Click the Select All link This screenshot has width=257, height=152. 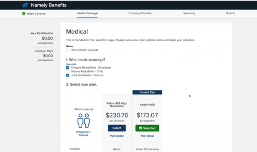[71, 64]
